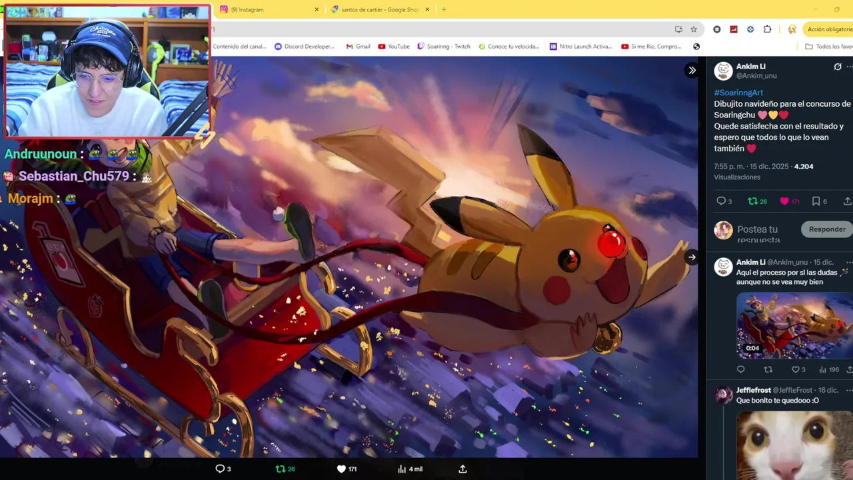The image size is (853, 480).
Task: Click Ankim Li avatar on main tweet
Action: 723,71
